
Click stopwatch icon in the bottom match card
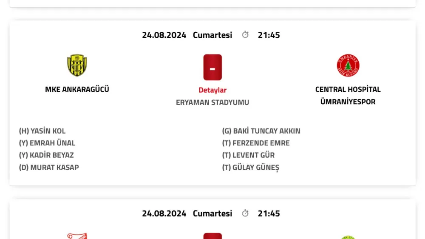(245, 213)
